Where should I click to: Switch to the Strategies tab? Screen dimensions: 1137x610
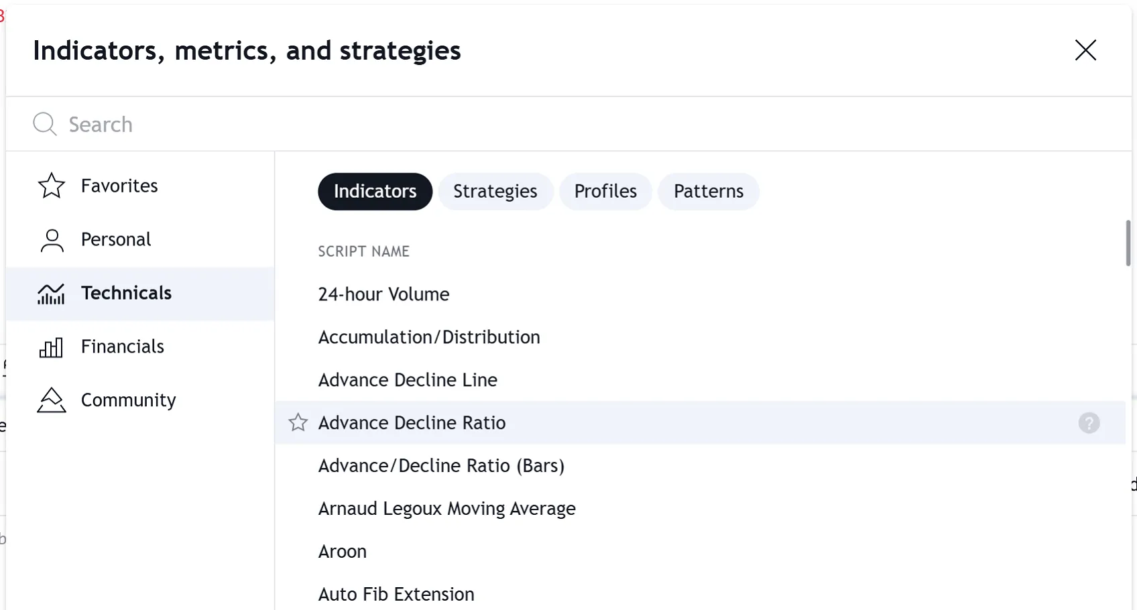495,192
